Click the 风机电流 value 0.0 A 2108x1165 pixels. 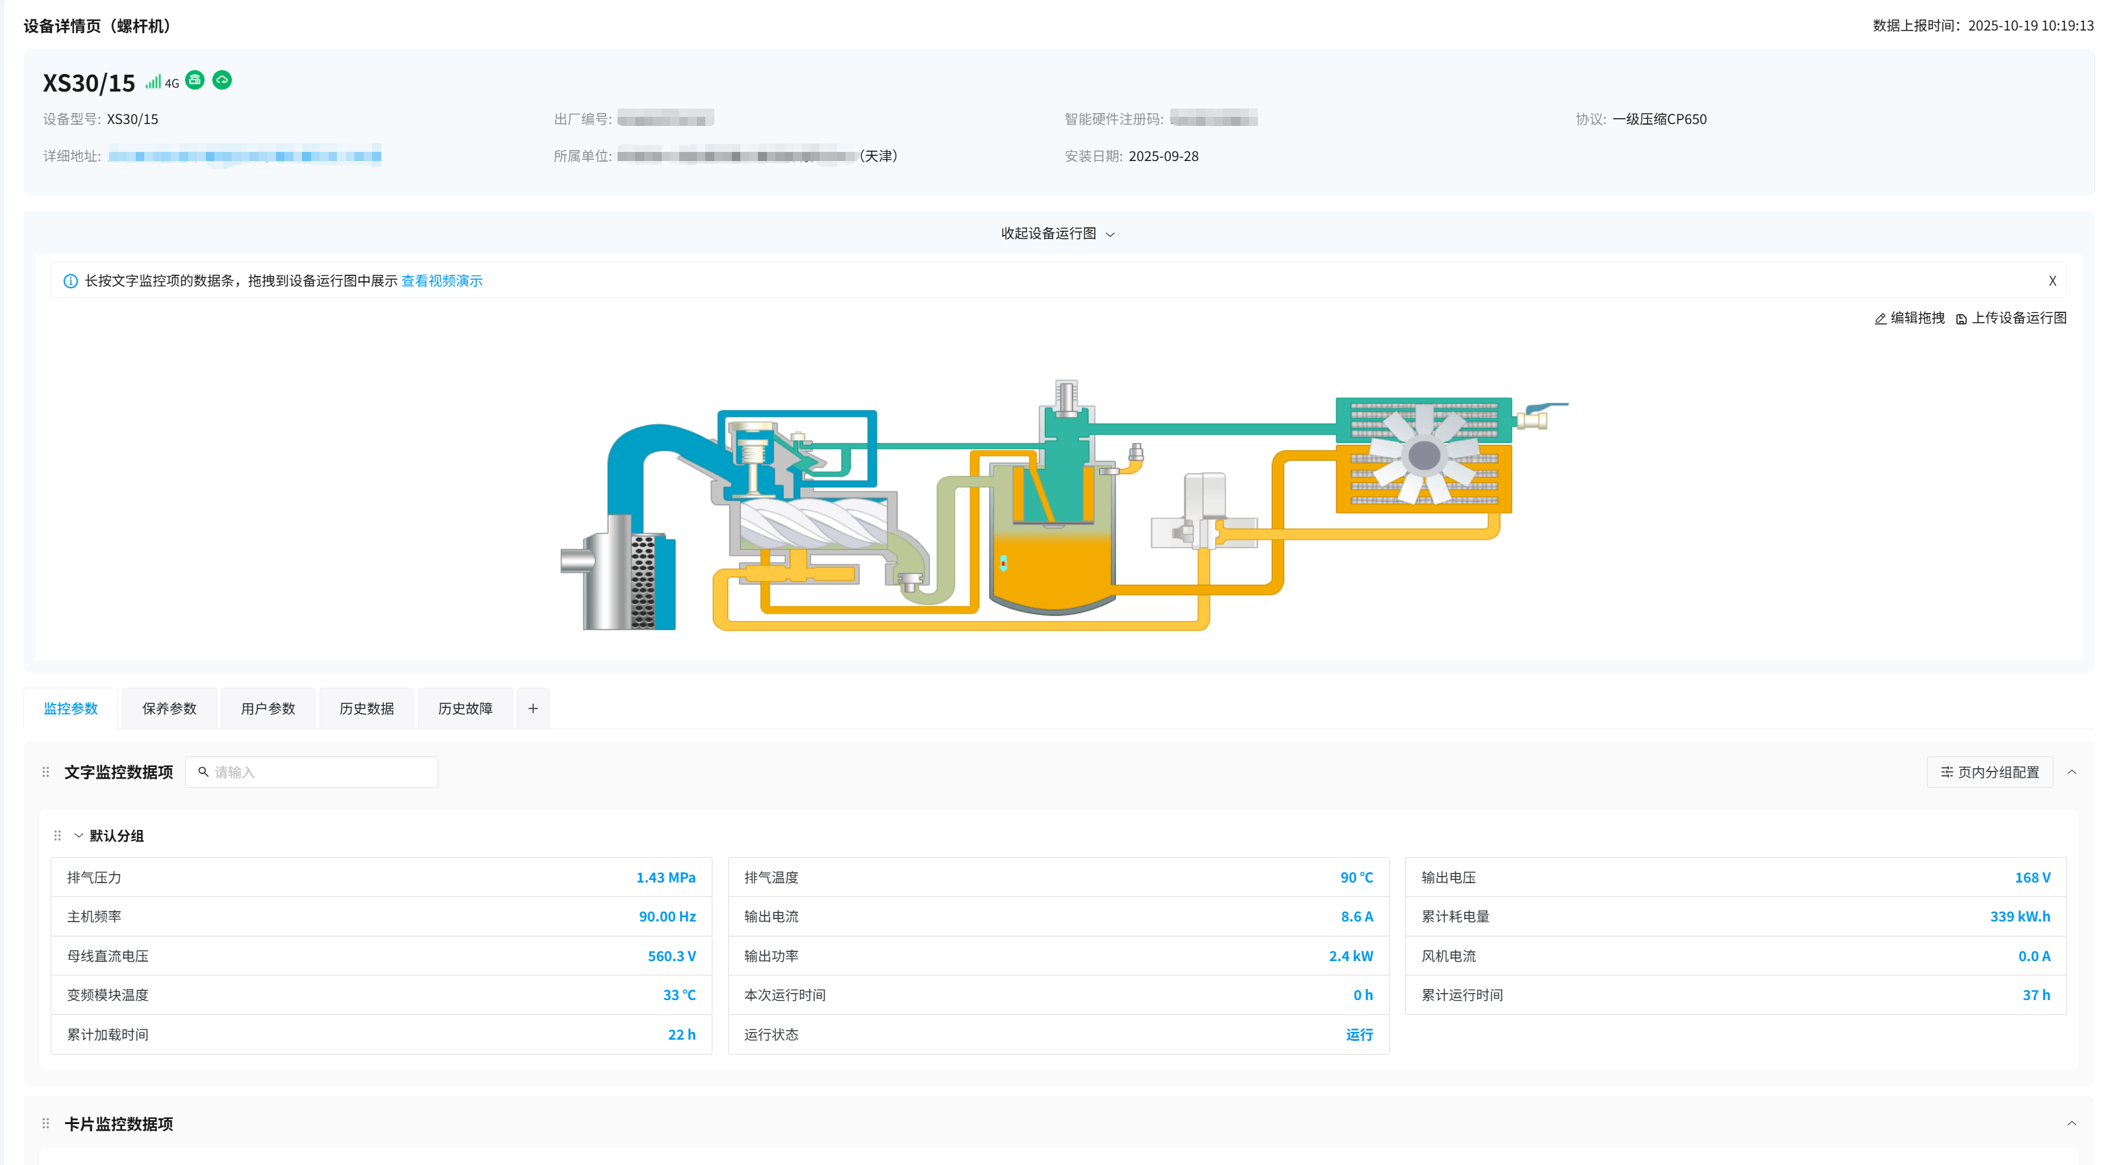click(2035, 955)
